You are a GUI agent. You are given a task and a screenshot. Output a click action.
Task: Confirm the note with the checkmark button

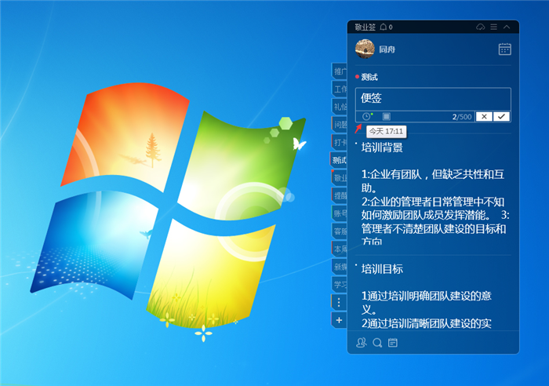pyautogui.click(x=501, y=116)
